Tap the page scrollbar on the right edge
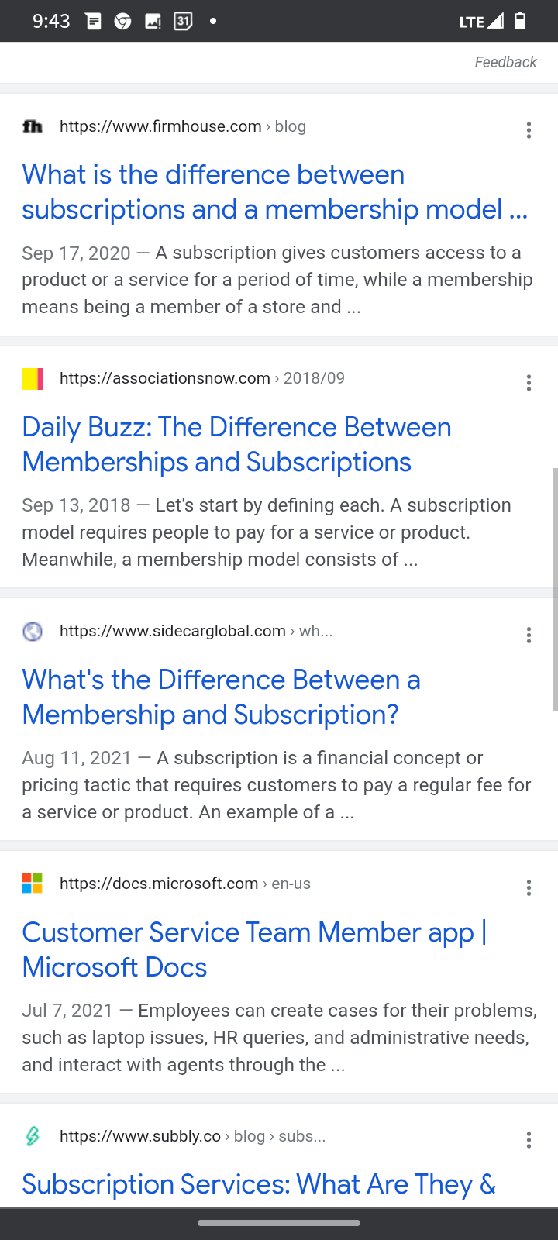Image resolution: width=558 pixels, height=1240 pixels. point(554,589)
